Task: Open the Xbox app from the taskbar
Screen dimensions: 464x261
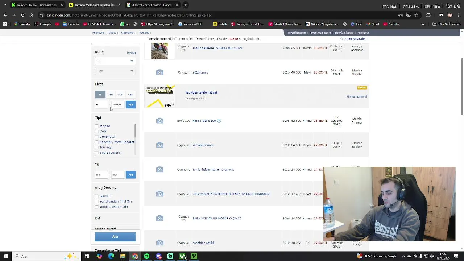Action: 182,256
